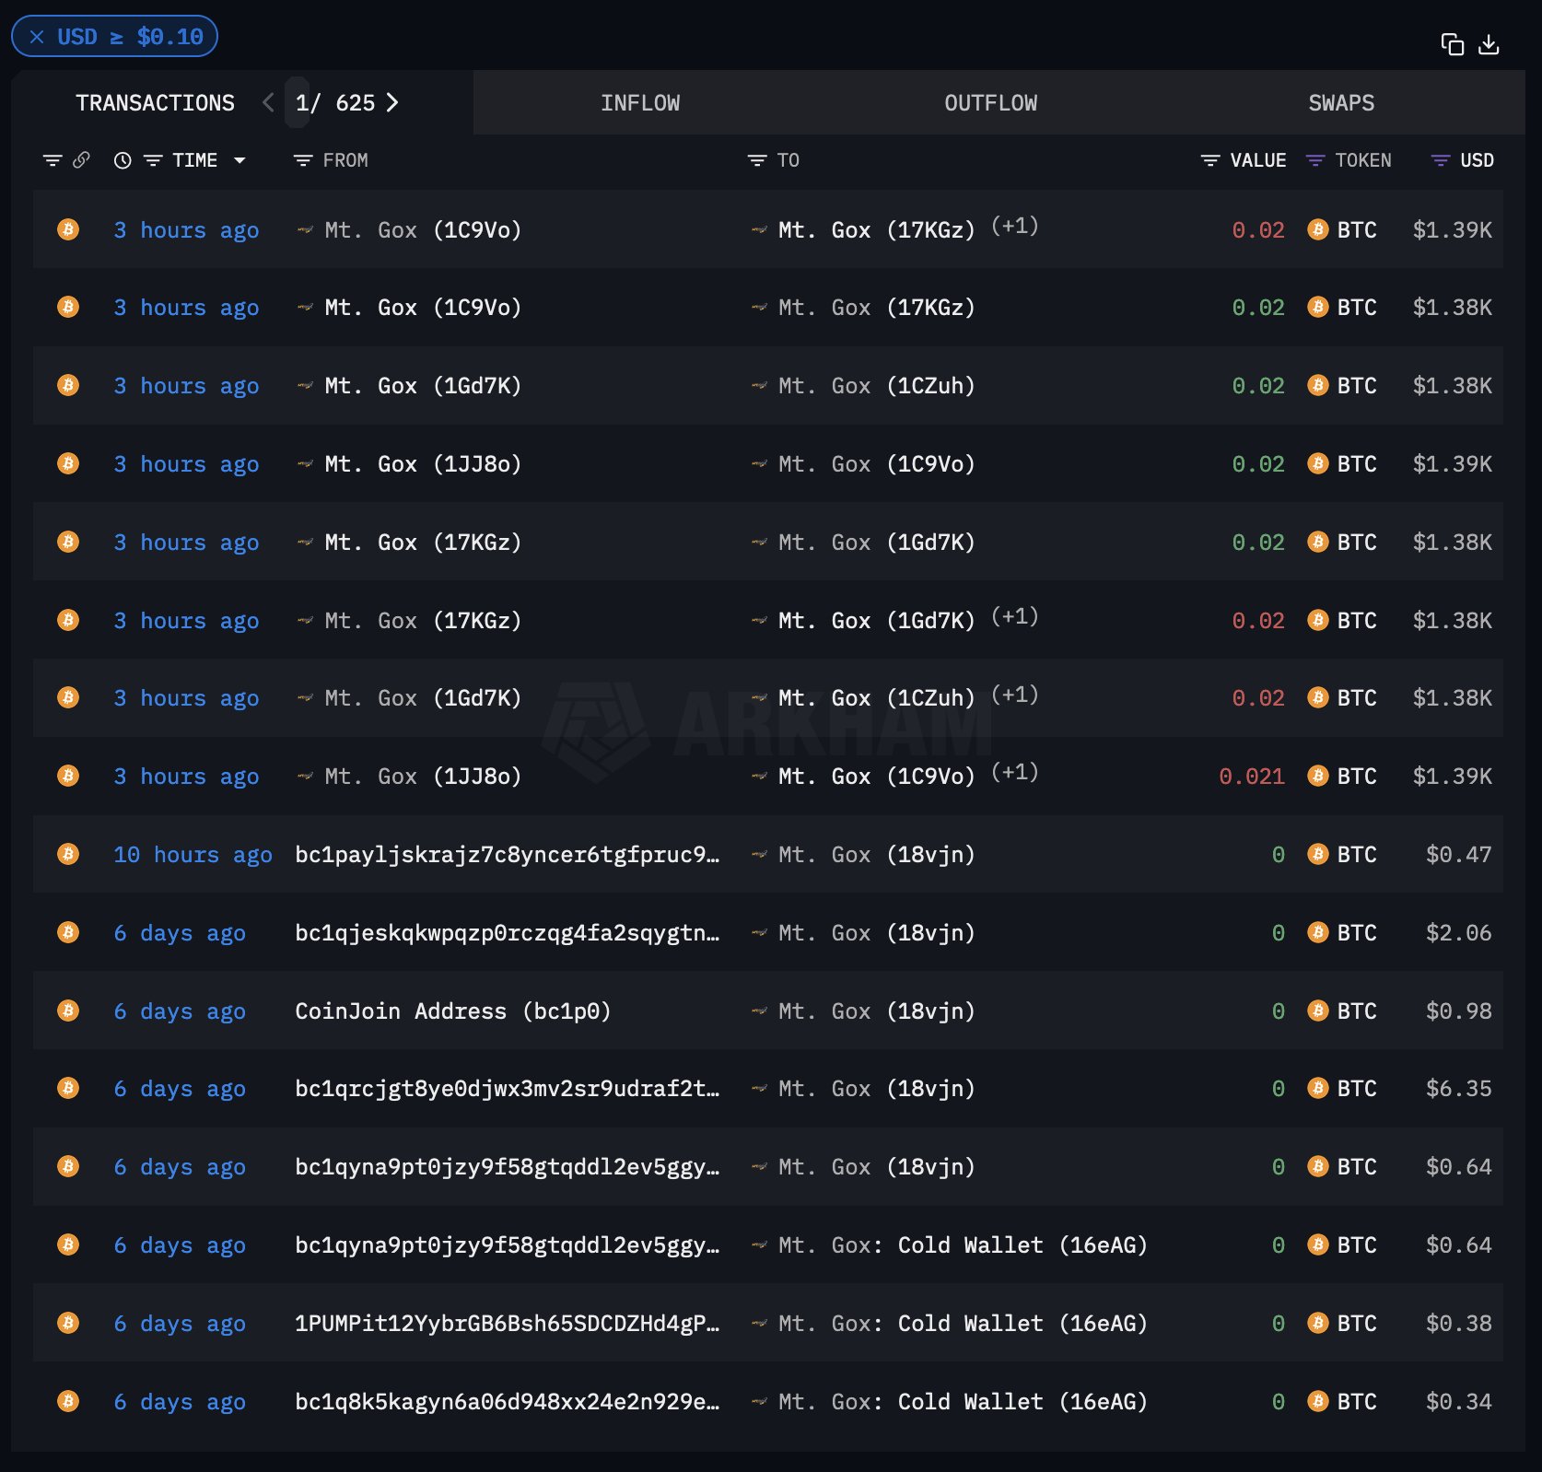This screenshot has height=1472, width=1542.
Task: Click Bitcoin chain icon in 10 hours ago row
Action: [x=68, y=854]
